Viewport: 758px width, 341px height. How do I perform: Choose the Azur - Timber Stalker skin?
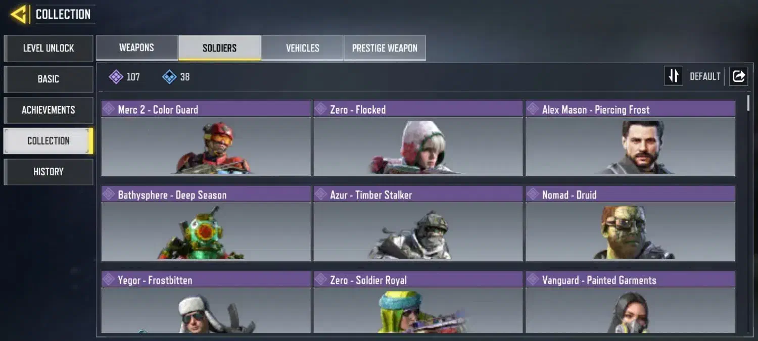click(418, 223)
